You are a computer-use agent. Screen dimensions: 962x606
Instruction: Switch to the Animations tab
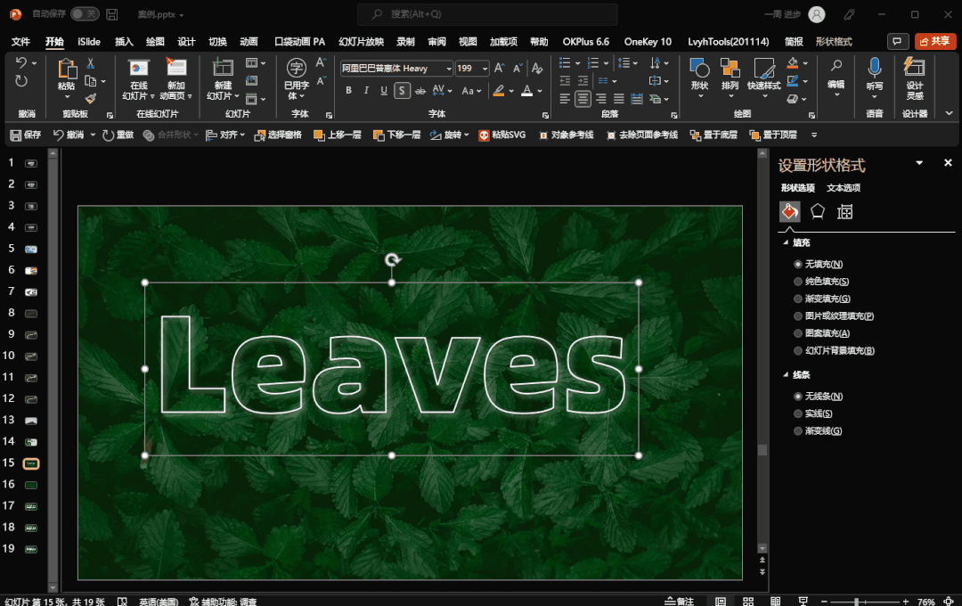coord(249,42)
